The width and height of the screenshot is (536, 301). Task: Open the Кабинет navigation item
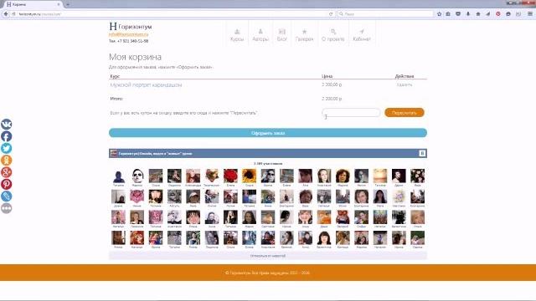tap(362, 35)
